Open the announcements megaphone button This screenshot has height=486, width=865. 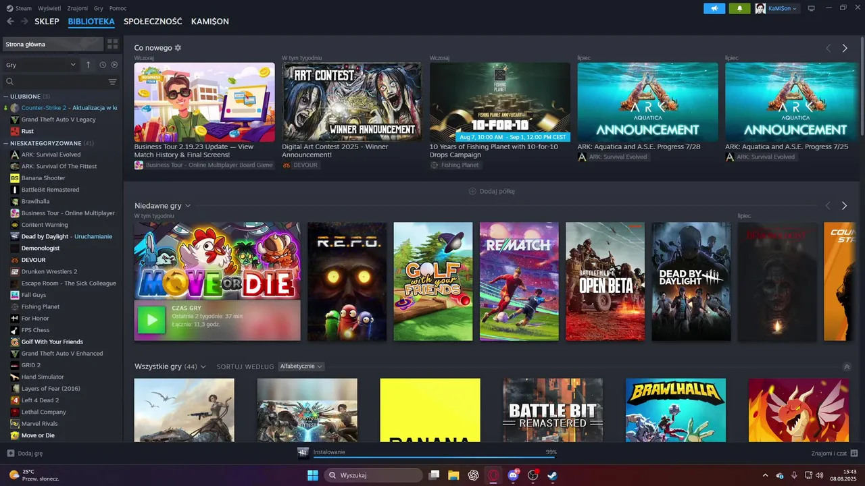coord(714,9)
